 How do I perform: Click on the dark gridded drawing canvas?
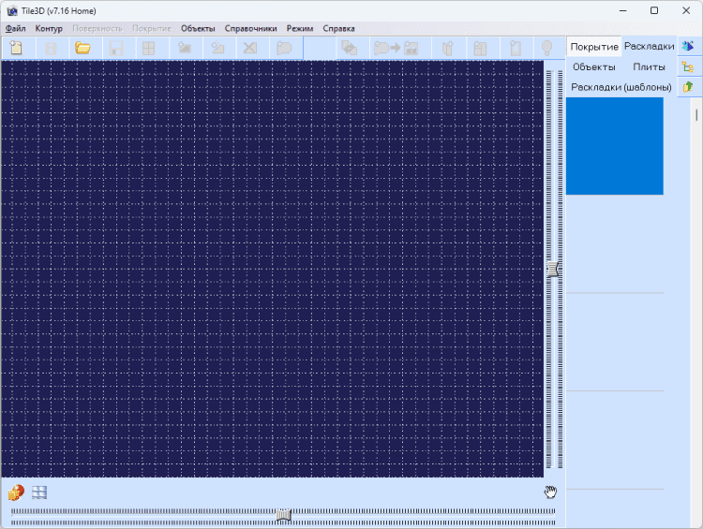click(x=272, y=269)
